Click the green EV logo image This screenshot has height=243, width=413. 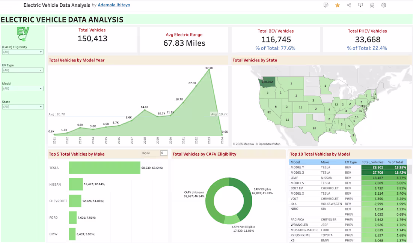(23, 34)
